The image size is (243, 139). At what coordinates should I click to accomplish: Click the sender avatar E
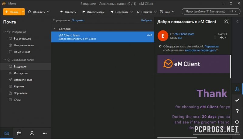[163, 36]
